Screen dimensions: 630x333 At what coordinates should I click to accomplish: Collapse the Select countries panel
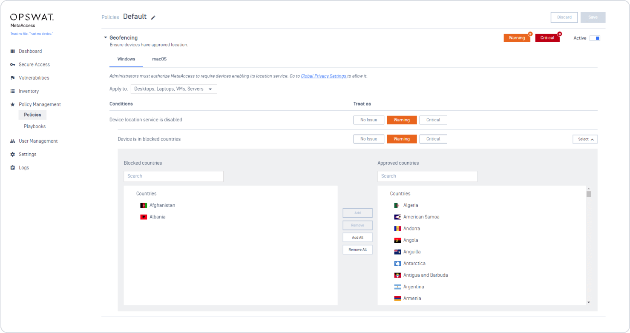coord(585,139)
